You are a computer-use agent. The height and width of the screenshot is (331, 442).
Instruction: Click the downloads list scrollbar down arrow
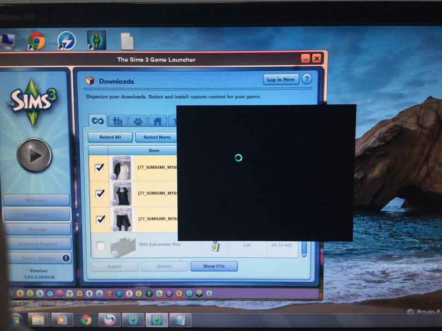[304, 255]
